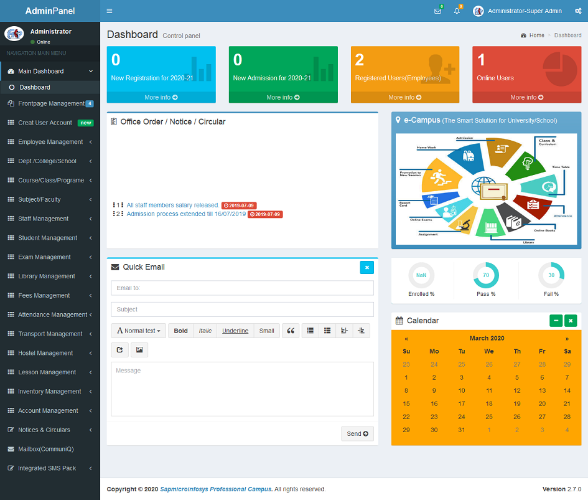Expand the Student Management menu
The image size is (588, 500).
click(48, 238)
